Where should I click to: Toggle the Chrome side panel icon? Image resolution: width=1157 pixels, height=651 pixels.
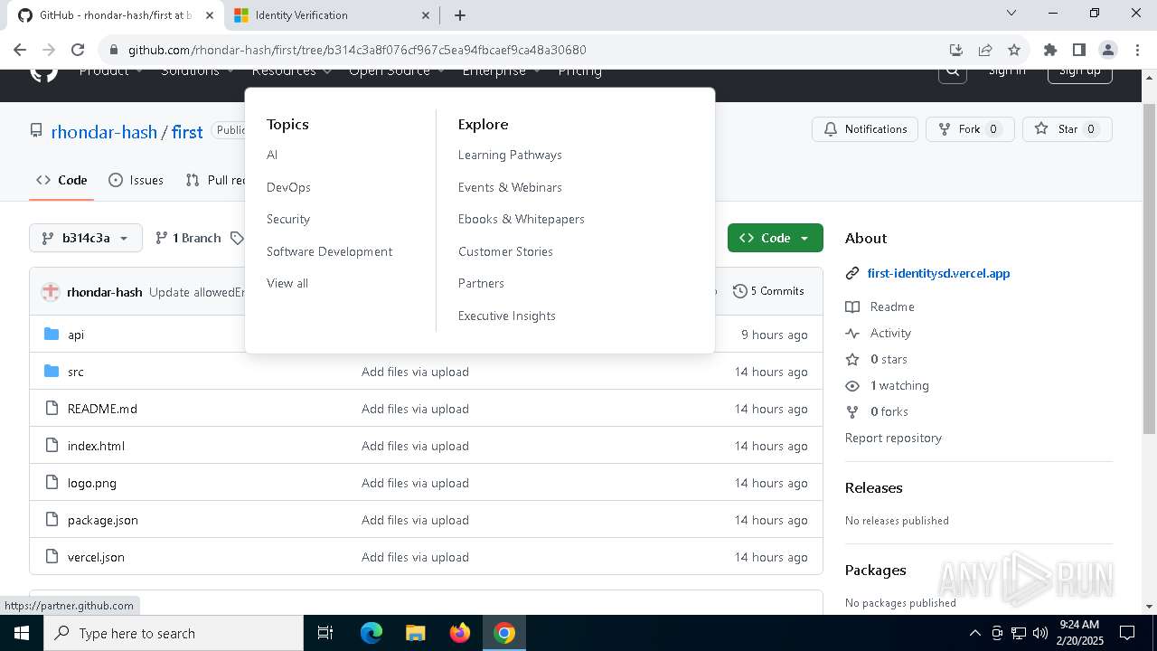click(x=1078, y=50)
